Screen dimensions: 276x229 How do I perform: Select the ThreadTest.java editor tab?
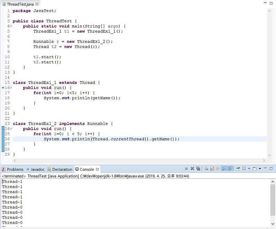click(x=20, y=4)
